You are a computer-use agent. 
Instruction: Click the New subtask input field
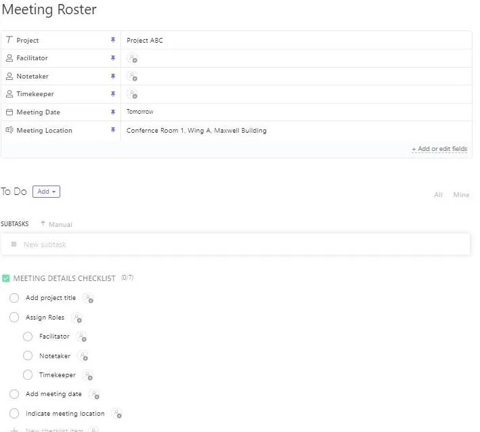[x=236, y=244]
